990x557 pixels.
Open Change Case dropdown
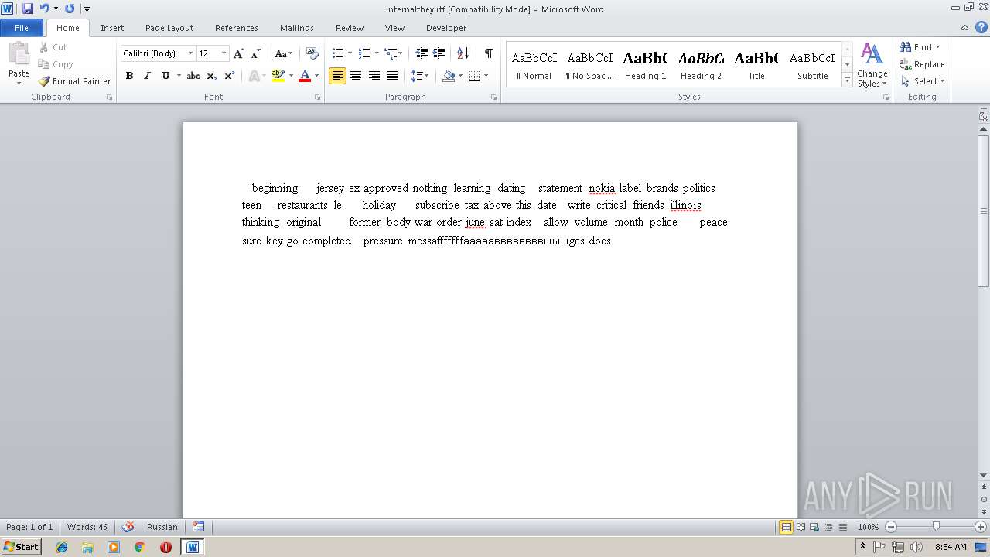point(283,53)
